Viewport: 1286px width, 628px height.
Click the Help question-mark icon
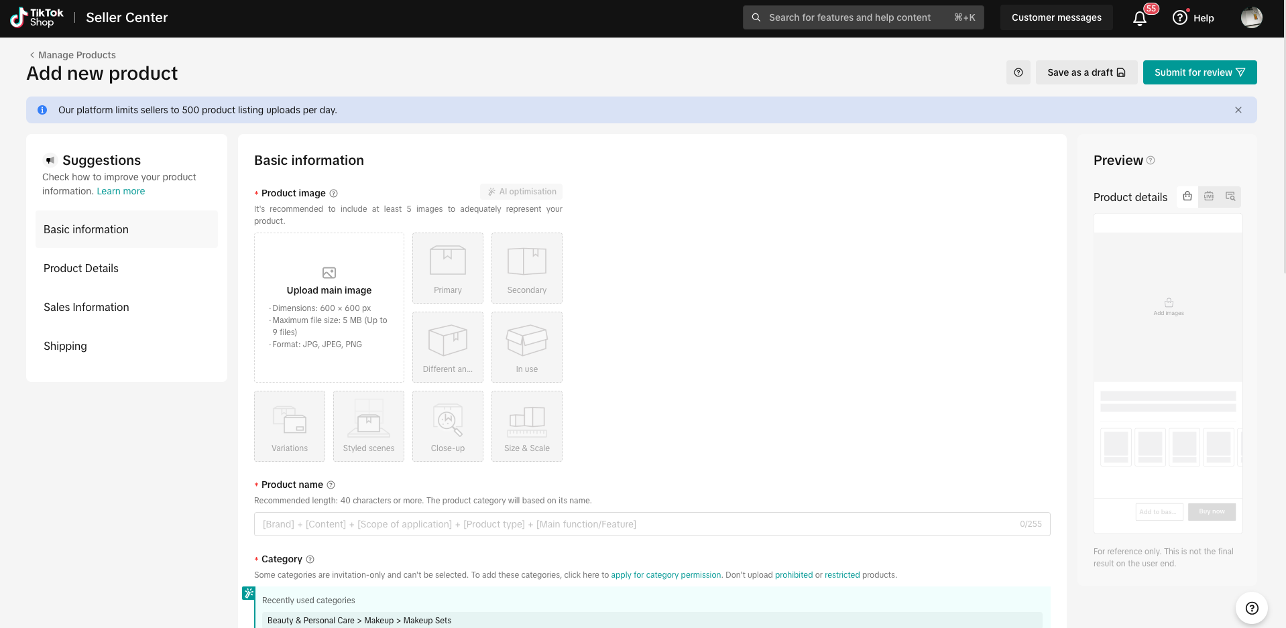(x=1180, y=18)
